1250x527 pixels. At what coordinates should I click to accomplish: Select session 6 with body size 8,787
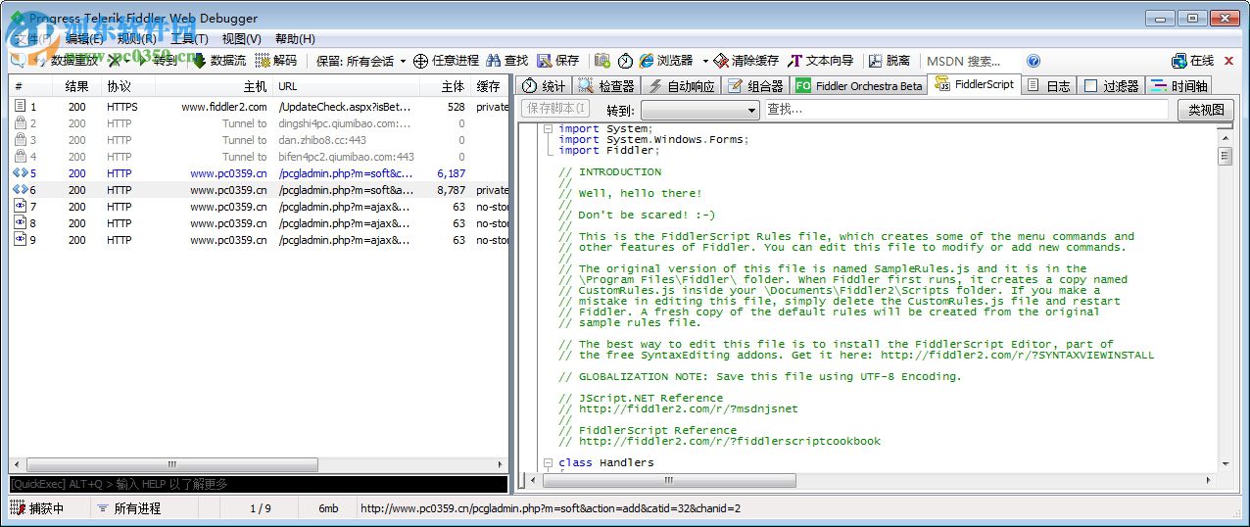[259, 190]
